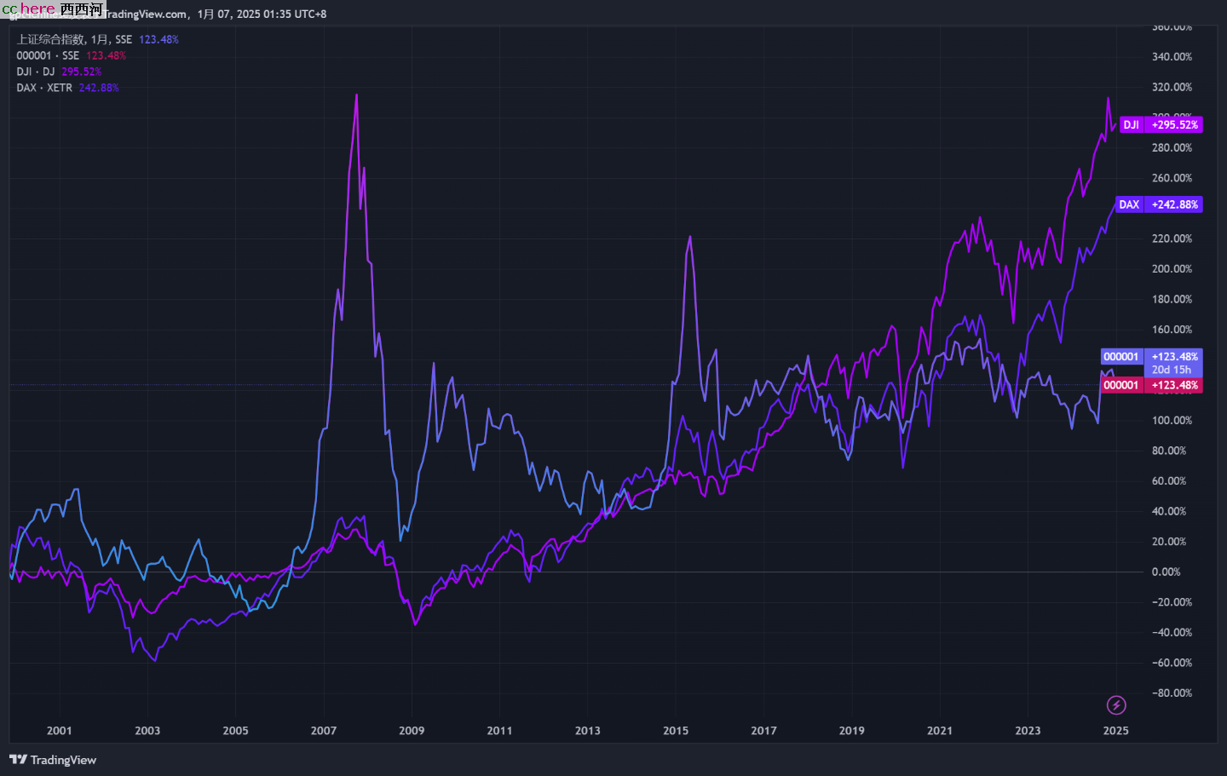This screenshot has height=776, width=1227.
Task: Click the −40.00% price axis label
Action: coord(1172,632)
